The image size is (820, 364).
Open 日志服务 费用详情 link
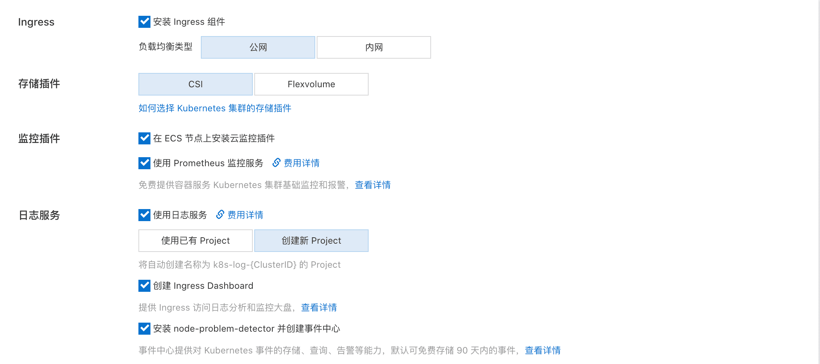[x=245, y=215]
